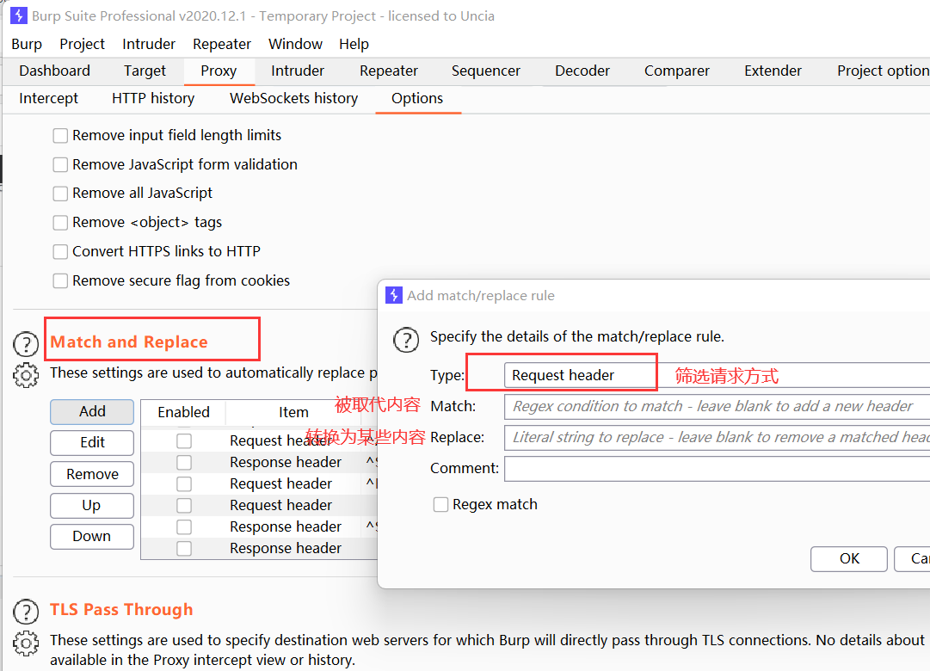Click the Enabled column header
The image size is (930, 671).
point(183,412)
